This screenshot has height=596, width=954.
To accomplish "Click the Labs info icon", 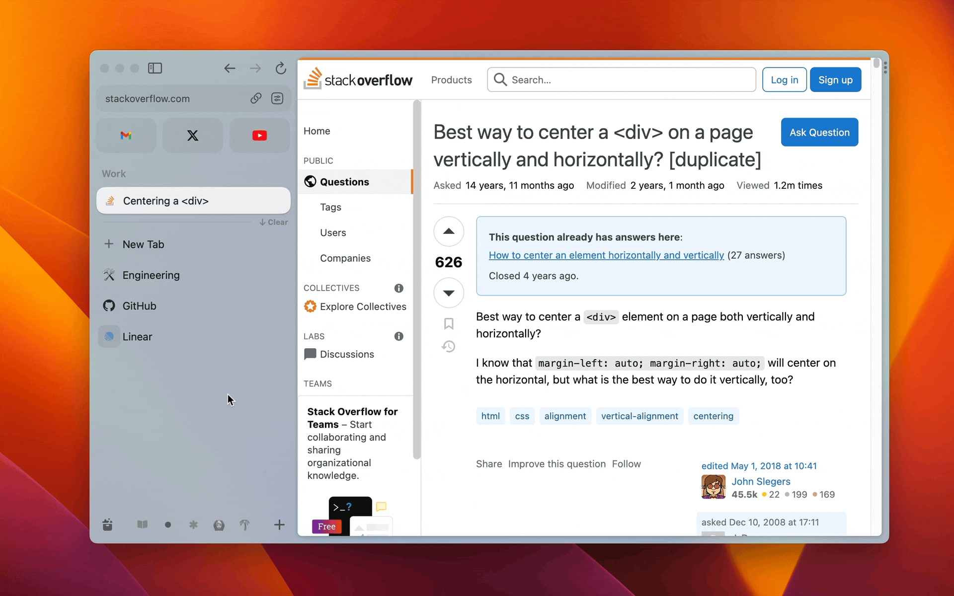I will tap(398, 336).
